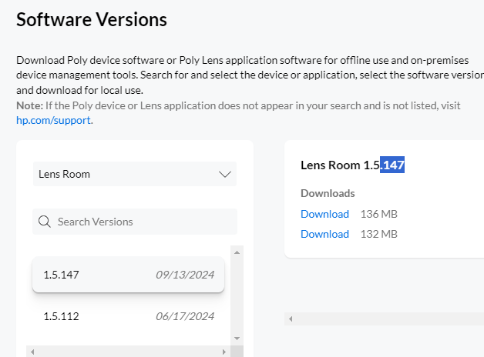Click the Search Versions input field
This screenshot has width=484, height=357.
click(135, 222)
